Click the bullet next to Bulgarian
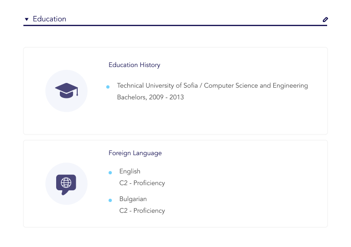 [x=110, y=200]
